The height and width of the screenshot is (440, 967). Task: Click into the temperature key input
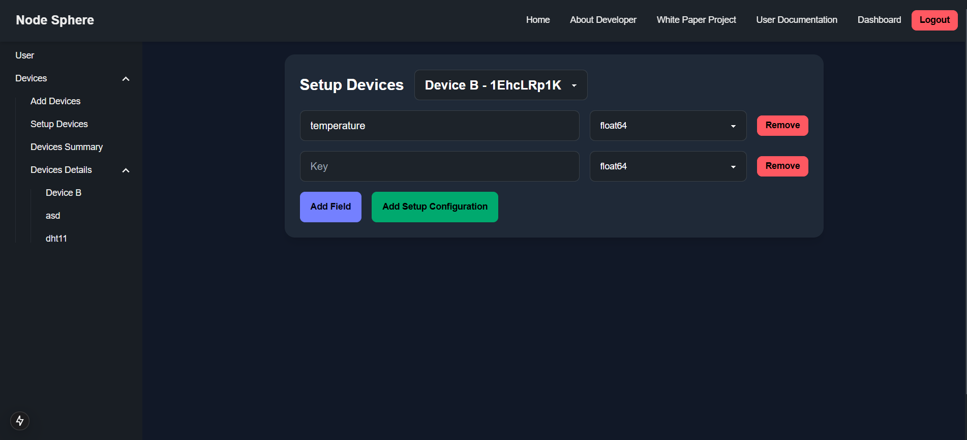439,126
